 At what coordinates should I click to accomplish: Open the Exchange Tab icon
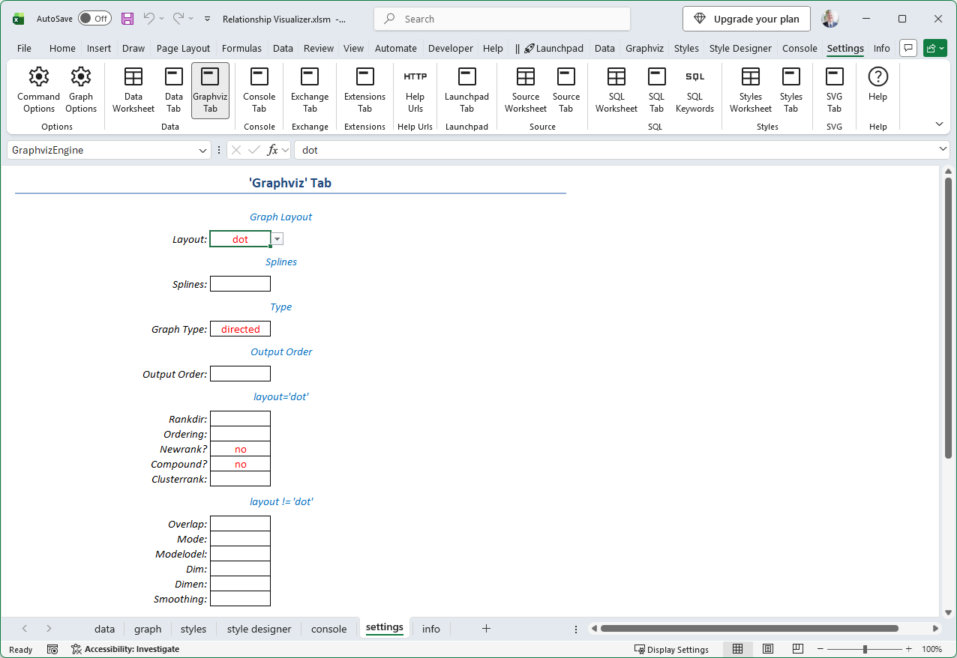pos(310,76)
